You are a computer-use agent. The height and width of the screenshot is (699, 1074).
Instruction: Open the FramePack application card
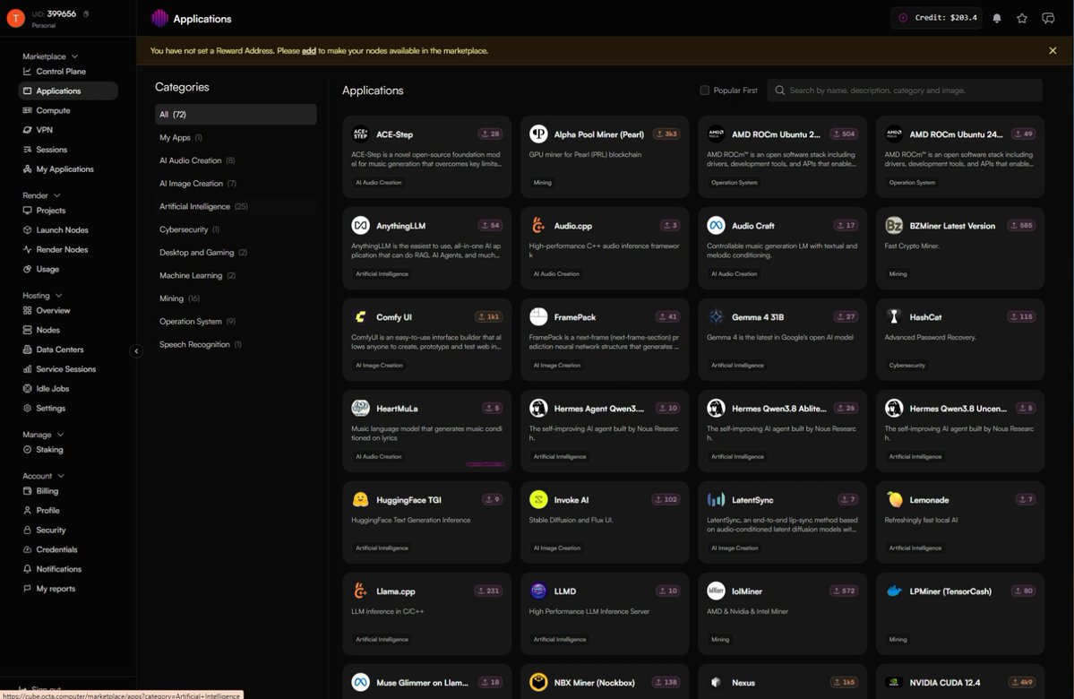605,340
